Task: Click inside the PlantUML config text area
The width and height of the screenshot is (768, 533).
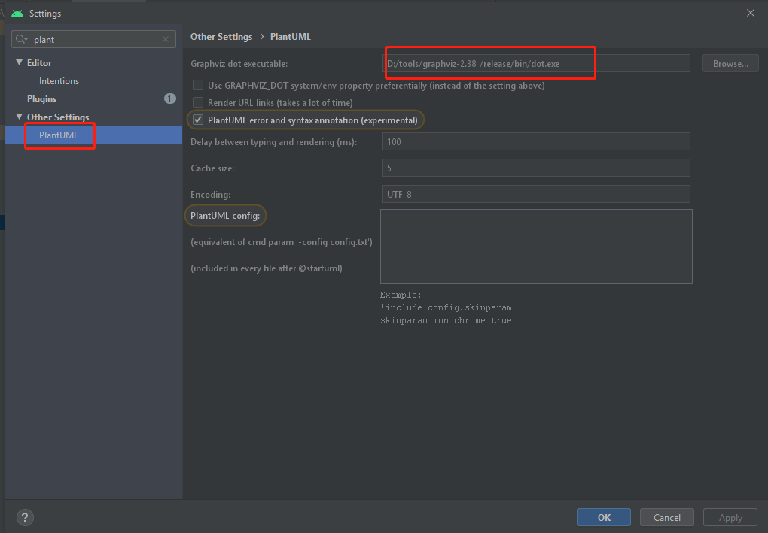Action: (536, 247)
